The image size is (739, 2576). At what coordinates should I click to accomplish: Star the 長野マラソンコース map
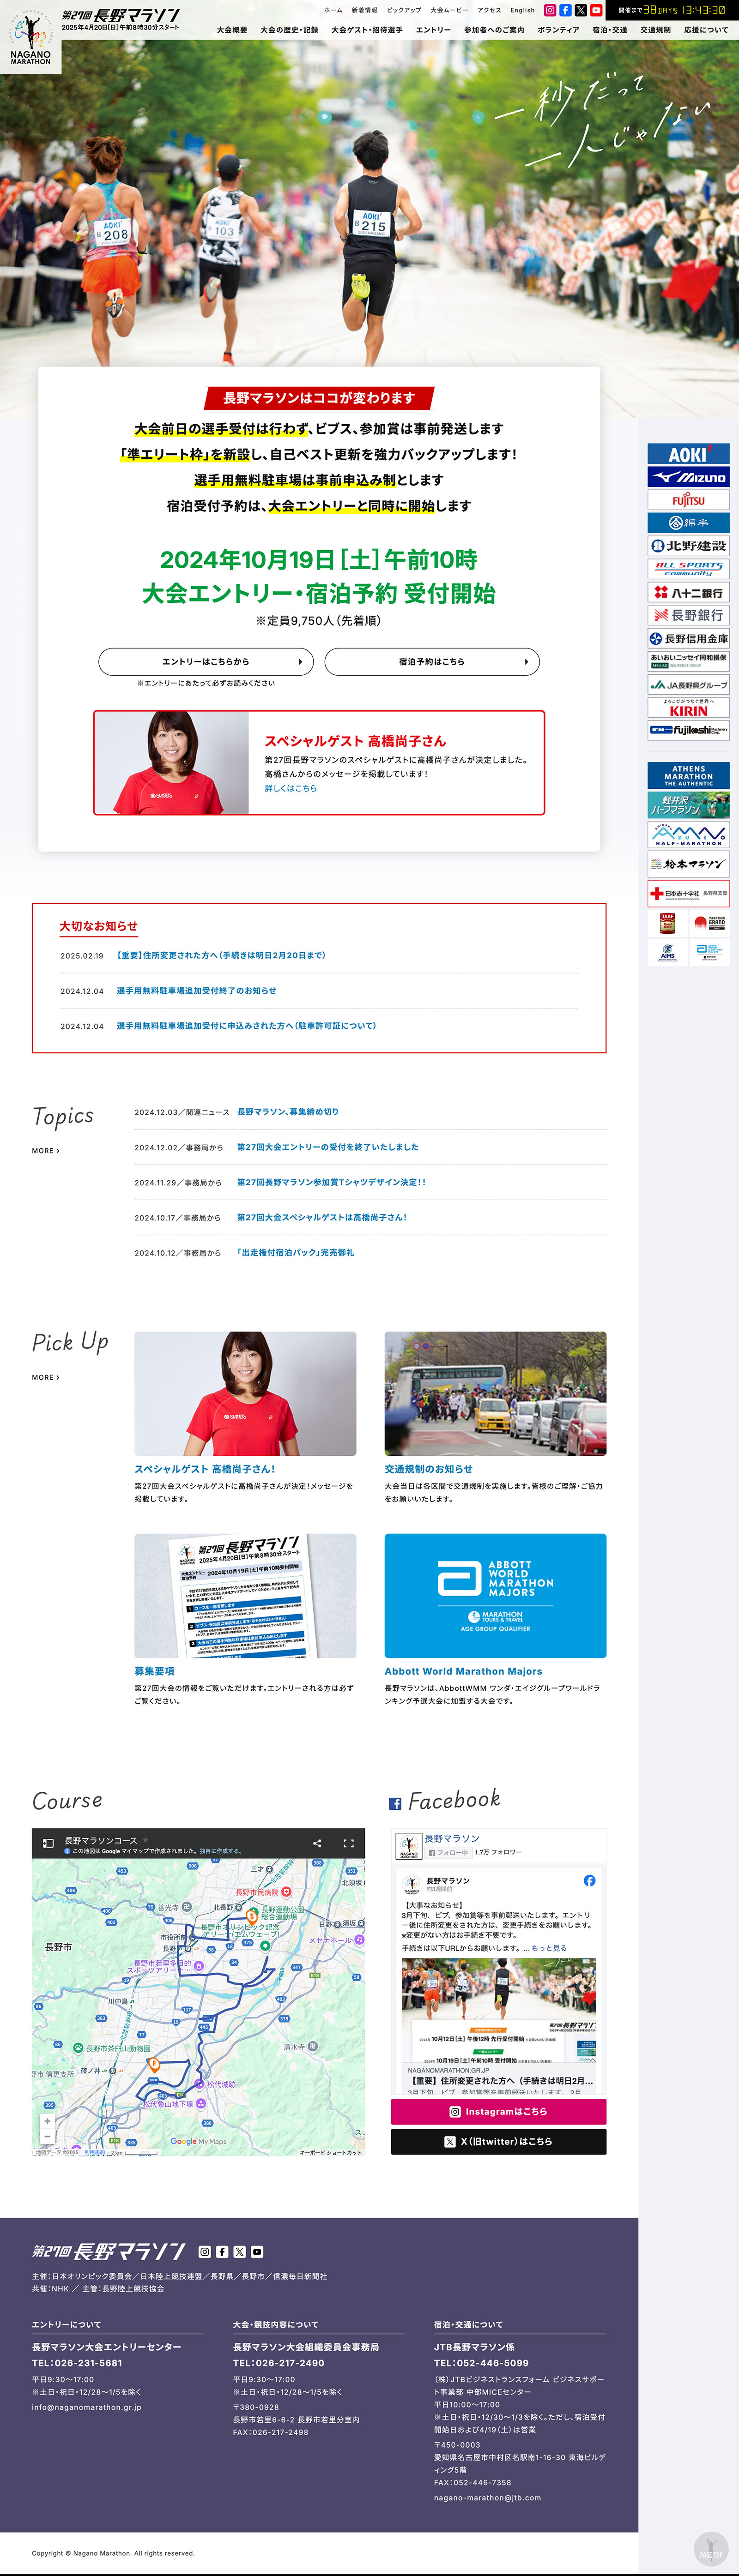click(x=145, y=1840)
